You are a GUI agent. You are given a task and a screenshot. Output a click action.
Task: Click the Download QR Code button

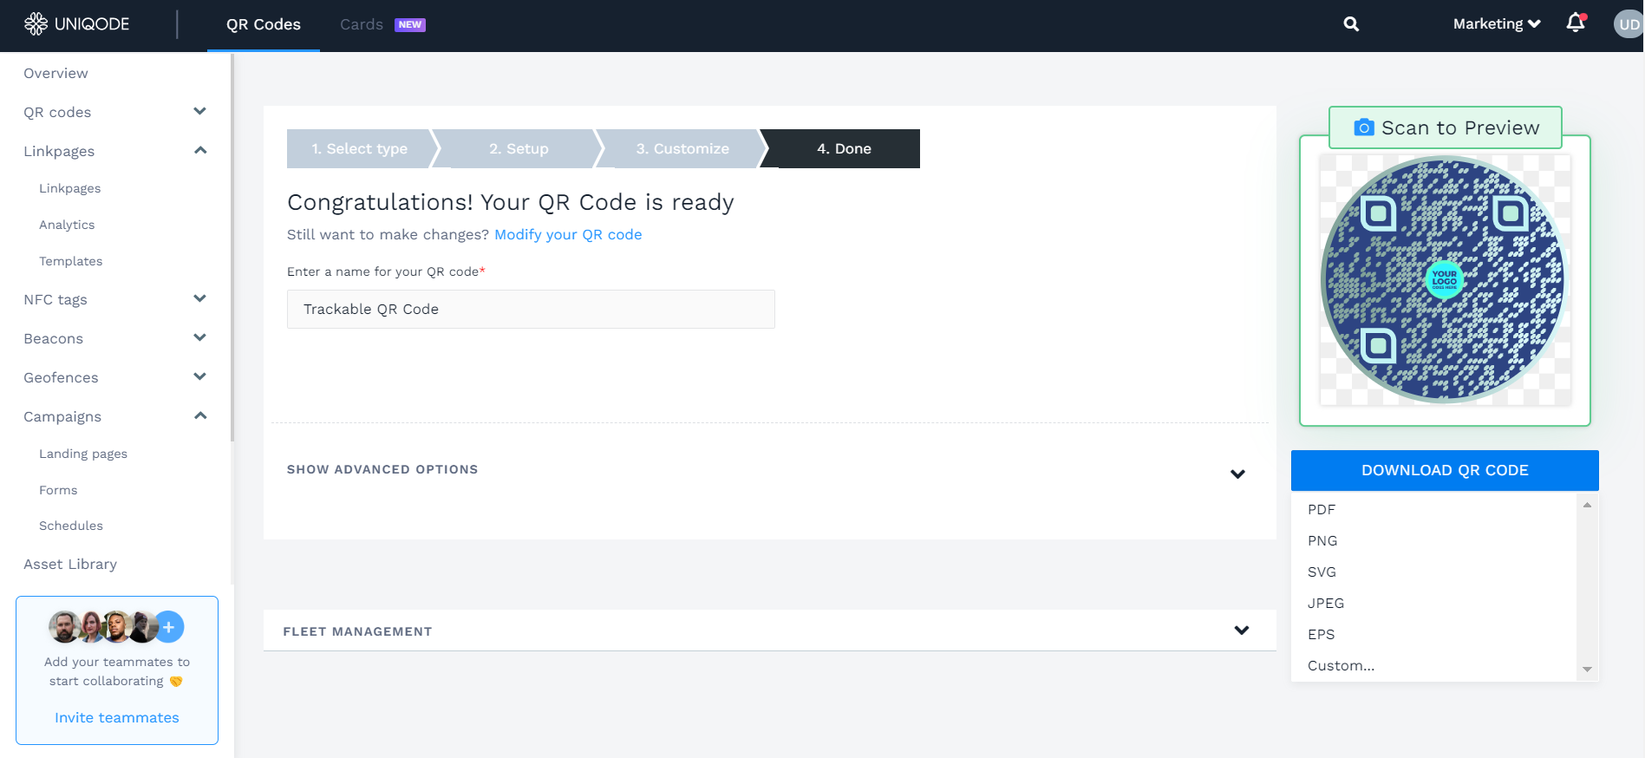[x=1445, y=470]
